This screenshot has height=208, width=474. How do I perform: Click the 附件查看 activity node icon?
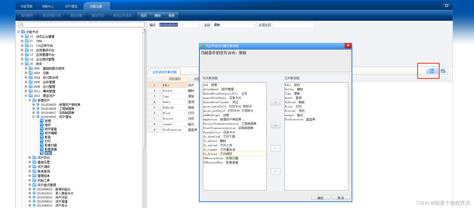[x=42, y=129]
